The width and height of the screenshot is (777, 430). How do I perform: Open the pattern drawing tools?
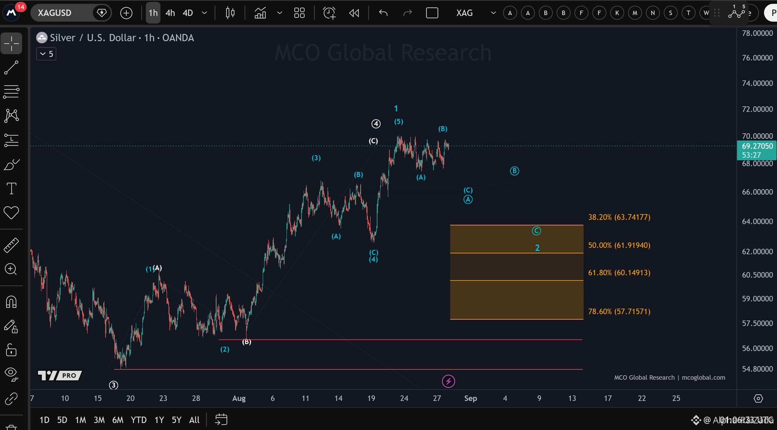pyautogui.click(x=11, y=116)
